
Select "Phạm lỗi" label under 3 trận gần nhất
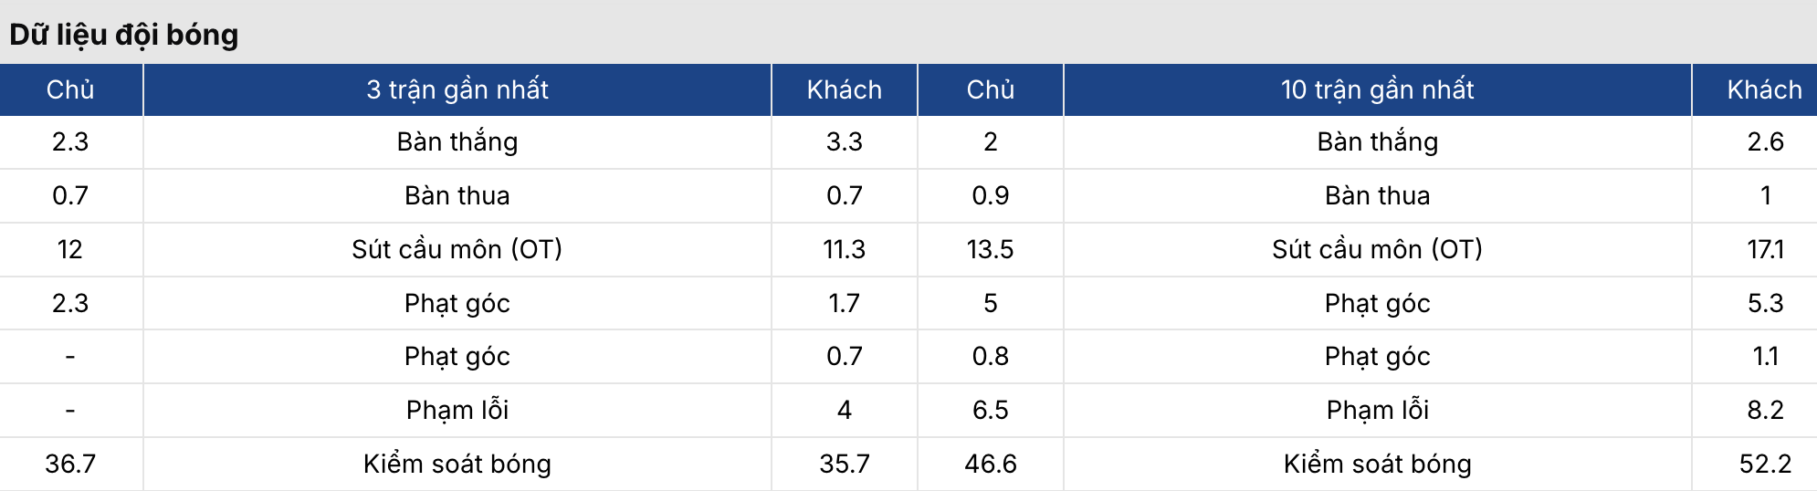tap(457, 410)
